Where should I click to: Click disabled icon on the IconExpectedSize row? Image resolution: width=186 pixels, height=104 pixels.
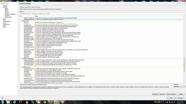tap(35, 77)
